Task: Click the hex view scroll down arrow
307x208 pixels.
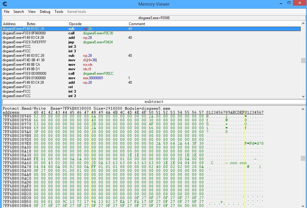Action: click(303, 206)
